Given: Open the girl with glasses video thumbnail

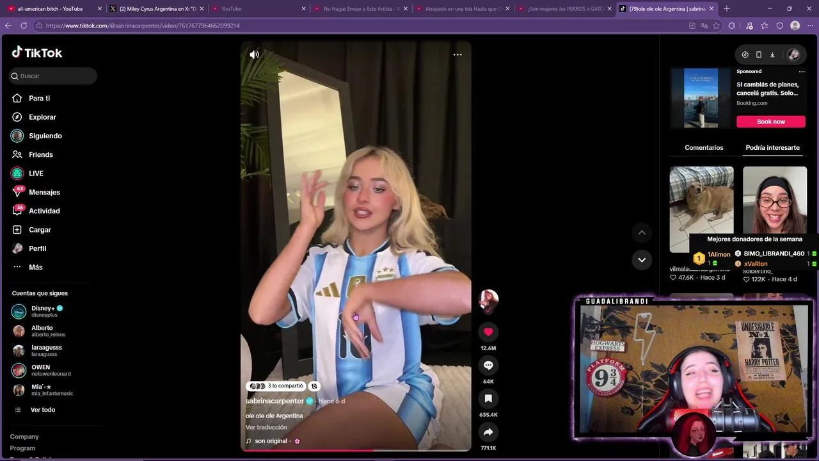Looking at the screenshot, I should pos(775,200).
